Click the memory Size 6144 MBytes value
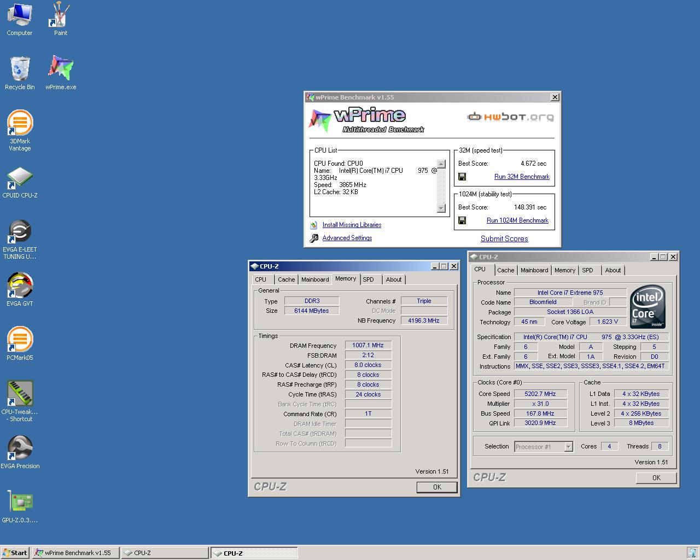 [x=312, y=311]
